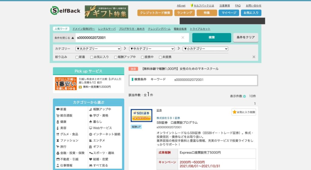This screenshot has height=170, width=311.
Task: Click the 新着 category icon
Action: click(58, 109)
